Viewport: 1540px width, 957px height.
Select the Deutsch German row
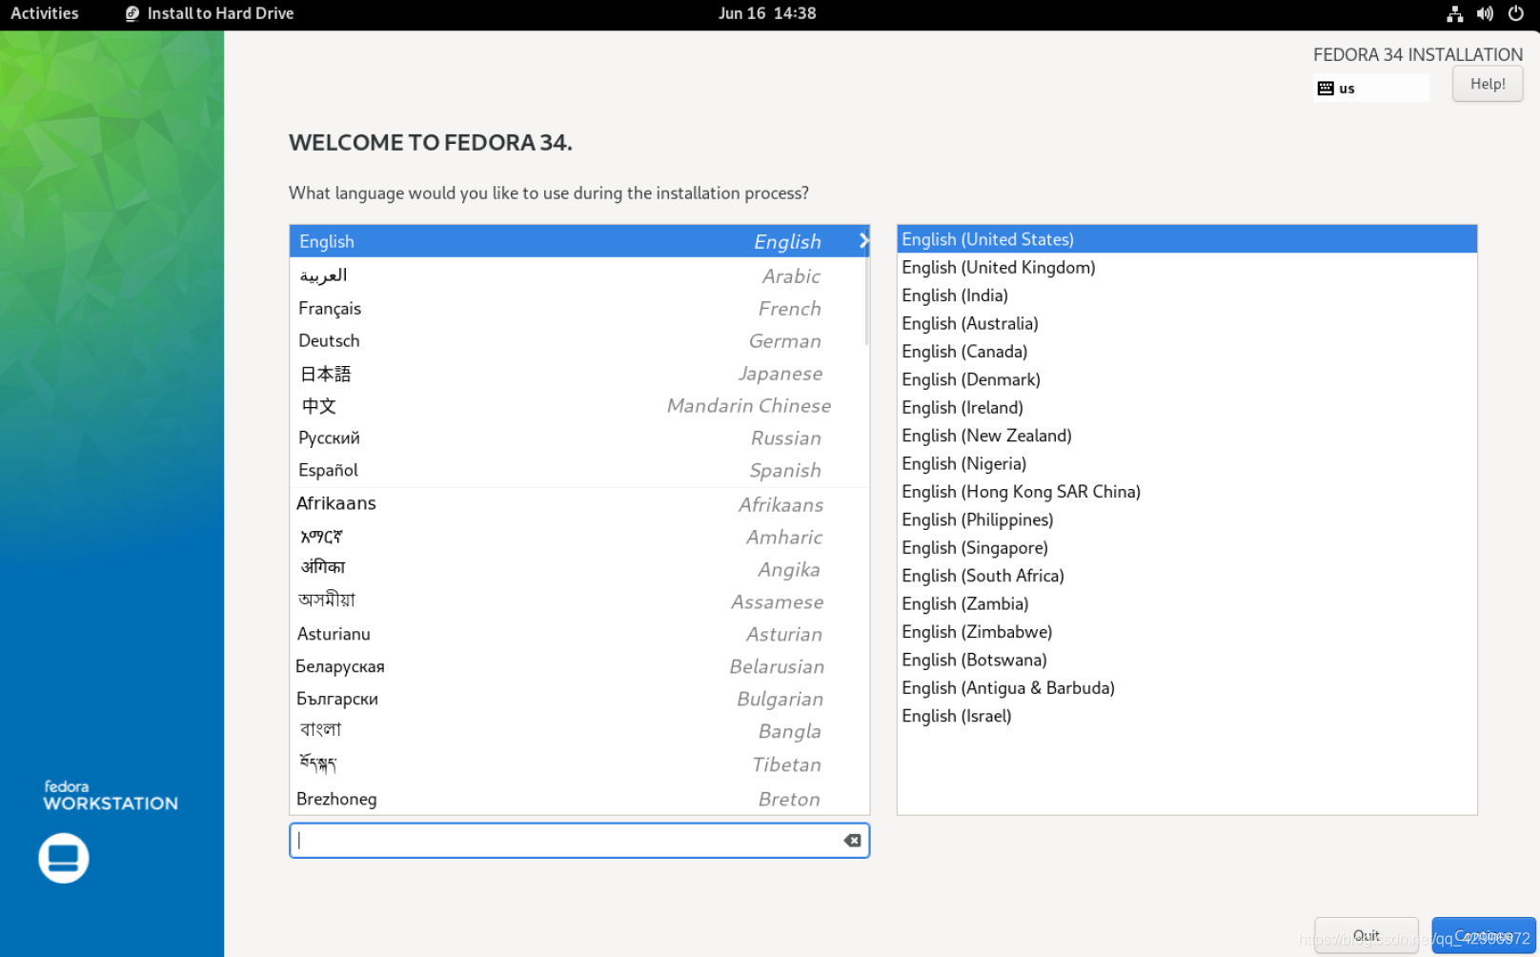[579, 340]
